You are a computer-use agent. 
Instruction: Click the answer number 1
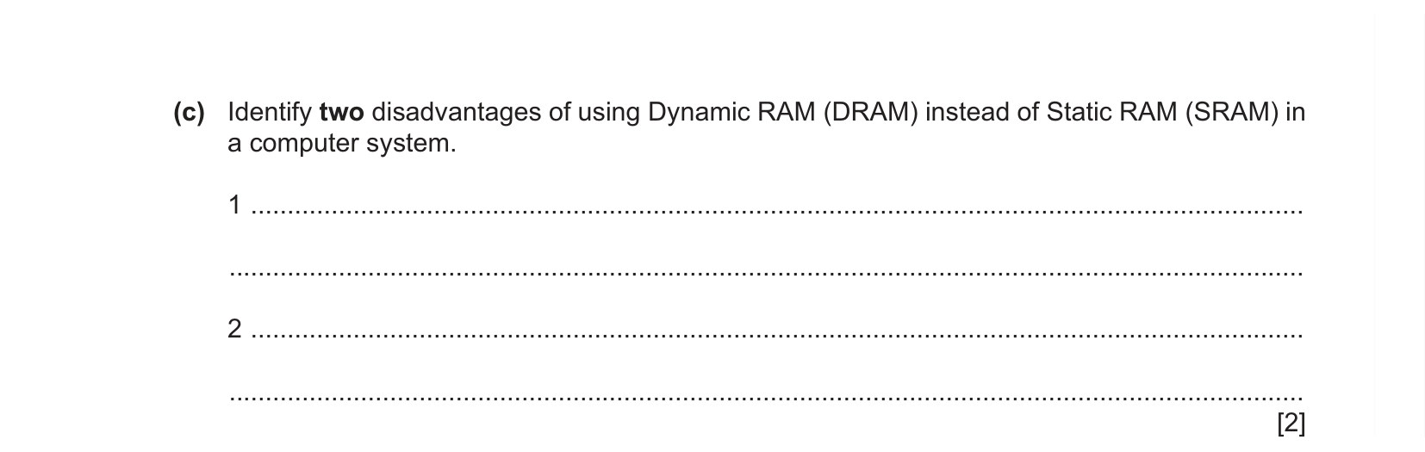click(234, 205)
